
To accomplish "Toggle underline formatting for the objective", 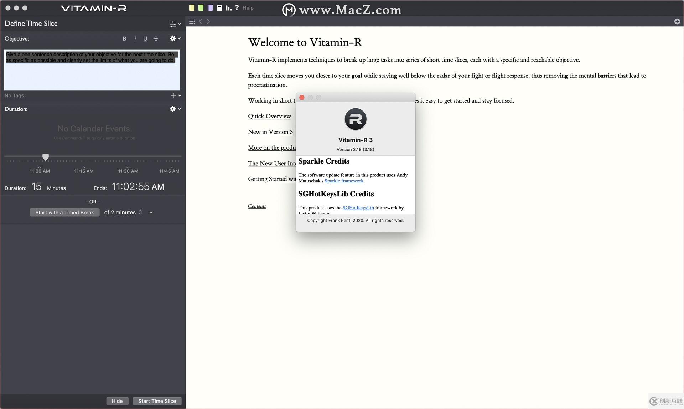I will point(145,39).
